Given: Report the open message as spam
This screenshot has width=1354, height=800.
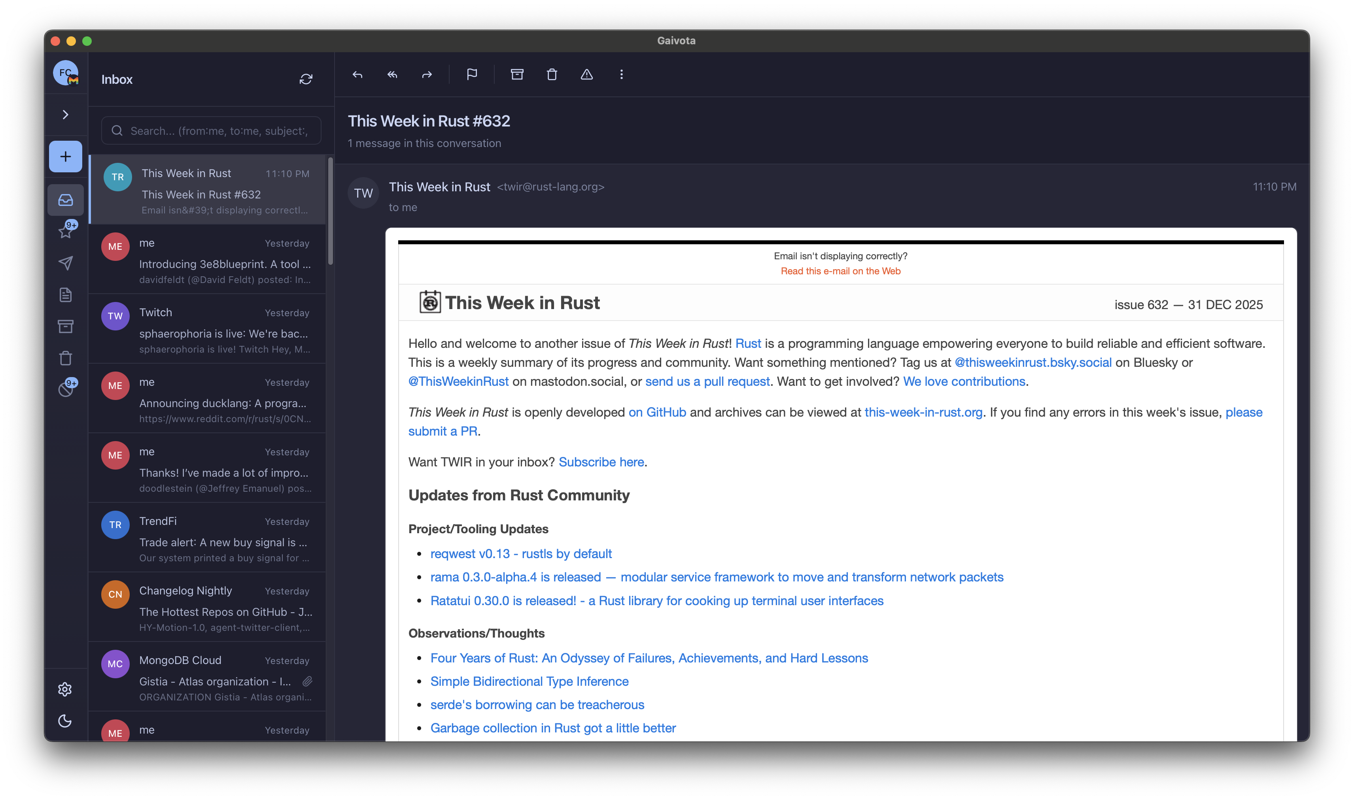Looking at the screenshot, I should tap(587, 74).
